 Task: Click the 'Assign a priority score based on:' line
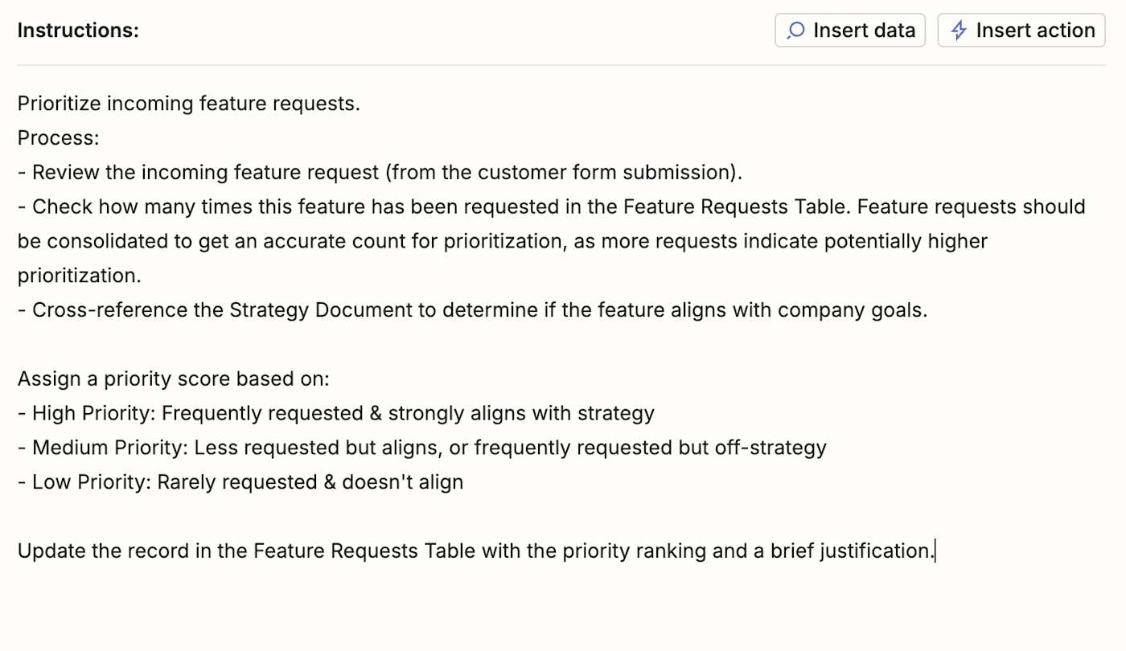(174, 379)
